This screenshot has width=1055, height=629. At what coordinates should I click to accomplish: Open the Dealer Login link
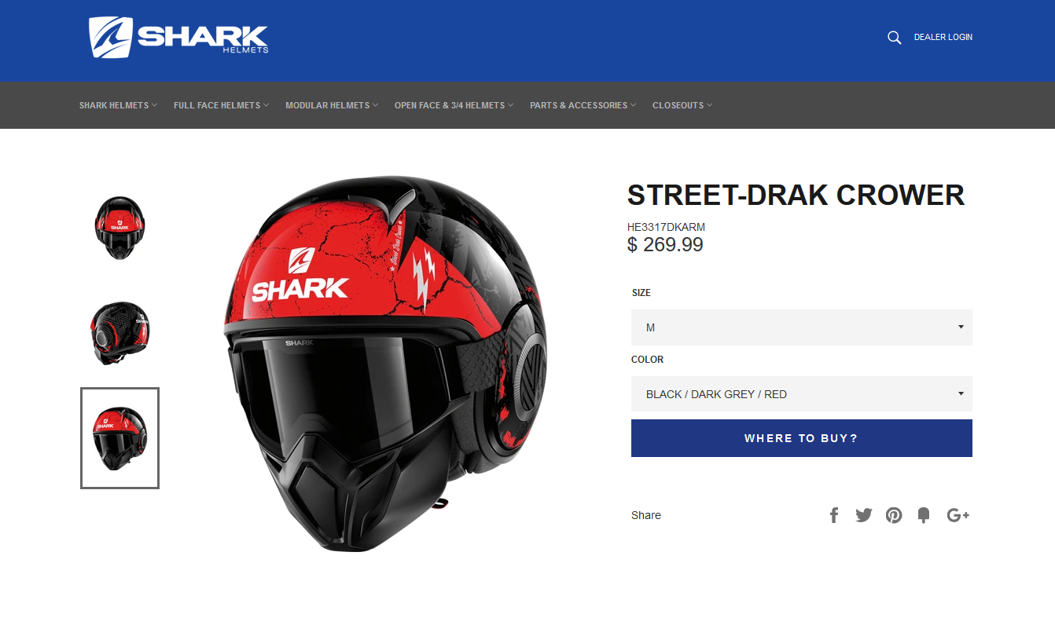pos(943,37)
